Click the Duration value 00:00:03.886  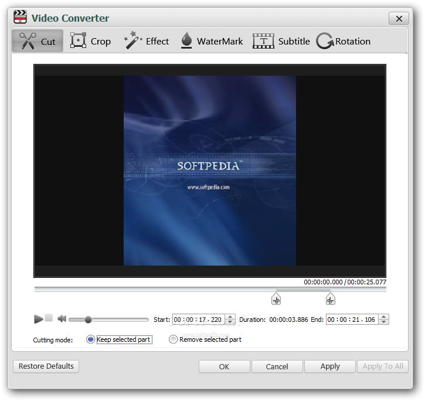click(288, 320)
